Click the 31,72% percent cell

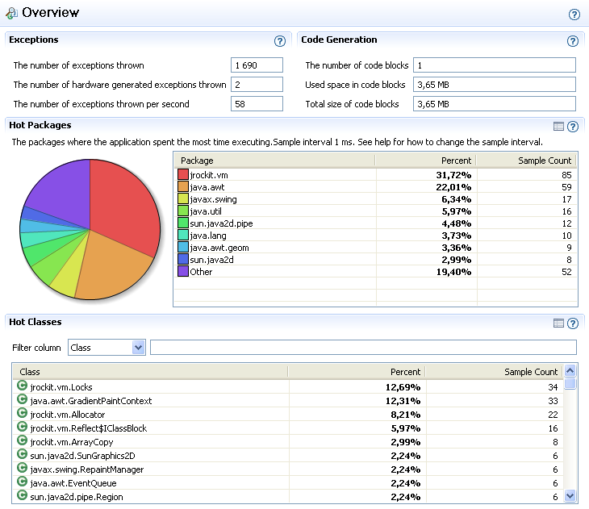(x=453, y=175)
